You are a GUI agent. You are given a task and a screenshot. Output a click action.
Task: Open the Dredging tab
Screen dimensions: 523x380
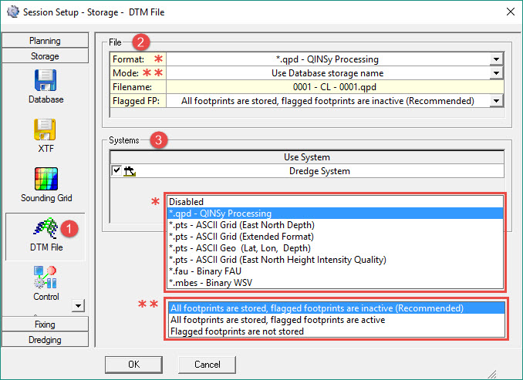click(45, 339)
